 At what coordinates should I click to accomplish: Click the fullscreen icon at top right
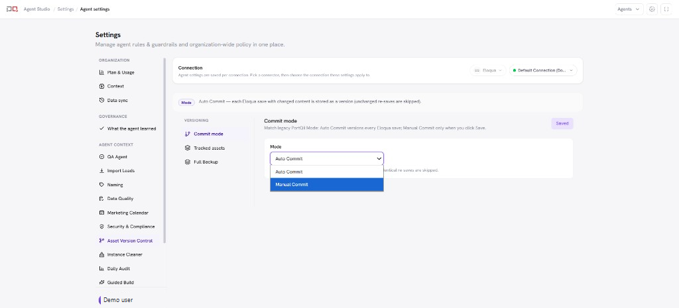666,9
